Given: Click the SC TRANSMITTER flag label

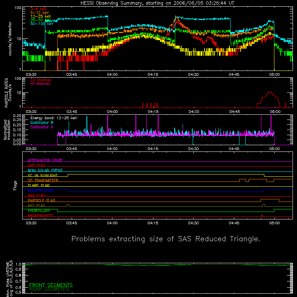Looking at the screenshot, I should (x=43, y=180).
